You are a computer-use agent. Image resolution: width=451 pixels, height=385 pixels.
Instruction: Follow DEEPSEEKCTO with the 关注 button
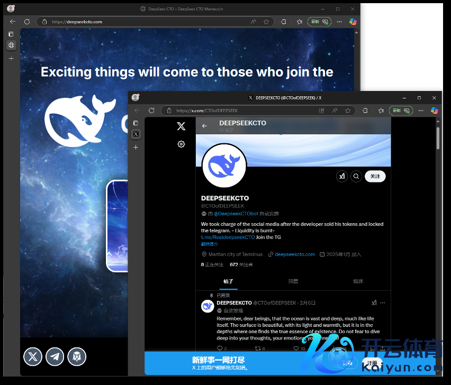click(375, 176)
